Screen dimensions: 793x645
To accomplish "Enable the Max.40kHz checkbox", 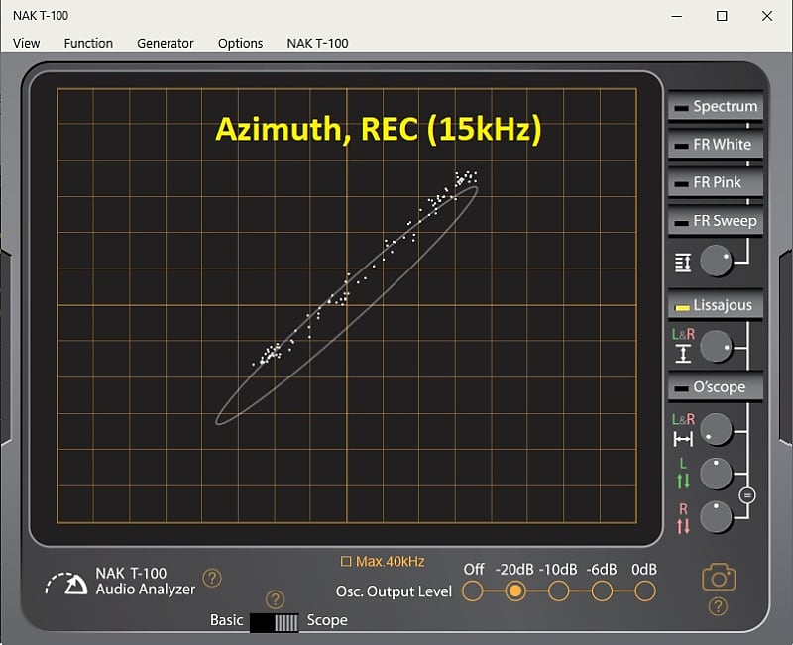I will [346, 561].
